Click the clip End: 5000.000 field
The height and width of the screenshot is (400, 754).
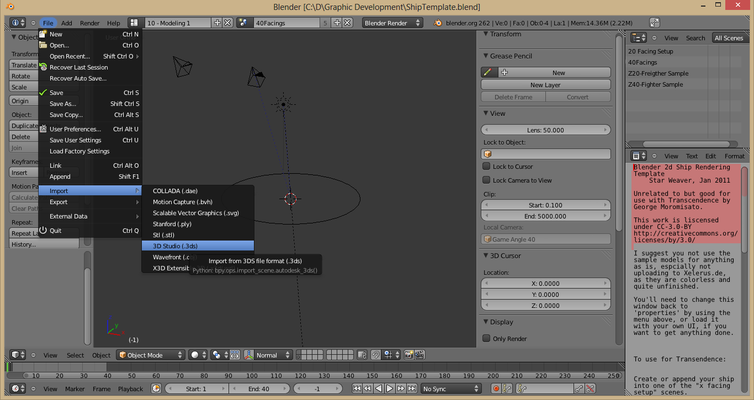(545, 216)
